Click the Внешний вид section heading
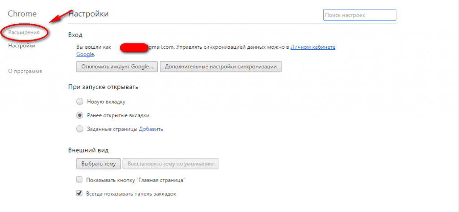 tap(88, 150)
